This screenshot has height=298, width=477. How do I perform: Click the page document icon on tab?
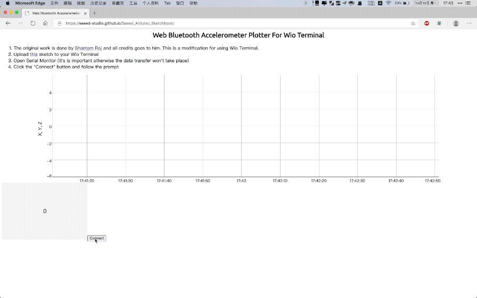pyautogui.click(x=27, y=13)
